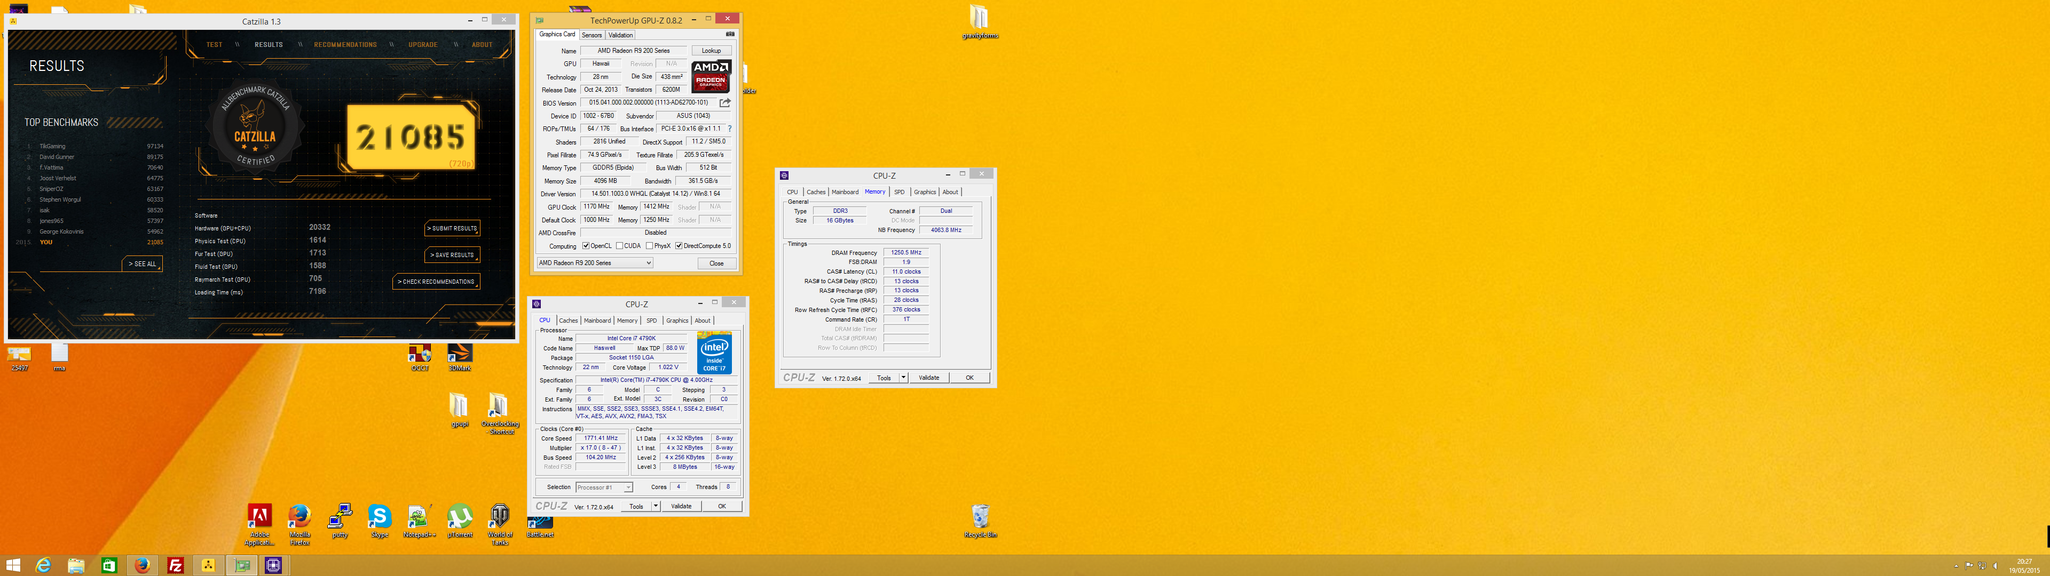Open the gpupi folder on the desktop

click(x=459, y=411)
